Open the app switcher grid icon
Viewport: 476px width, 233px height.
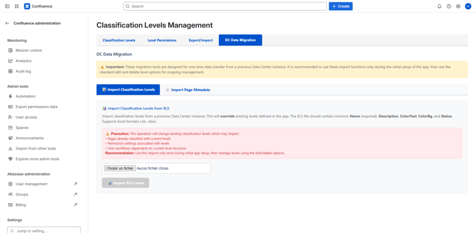click(x=17, y=6)
